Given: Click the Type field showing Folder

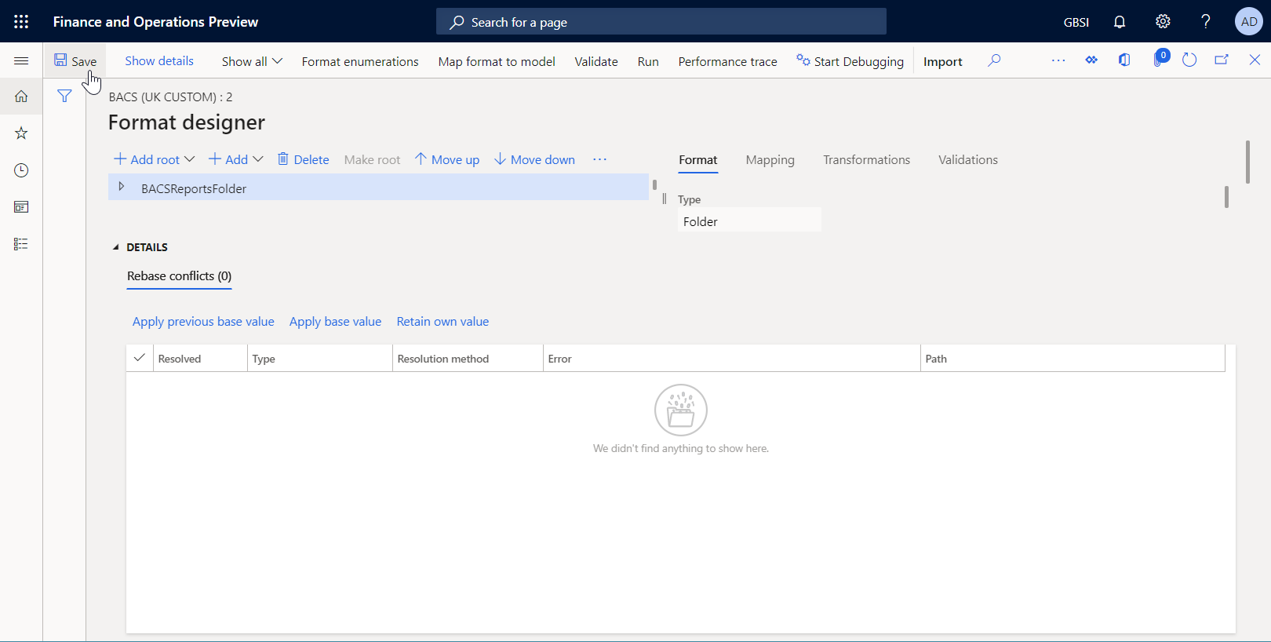Looking at the screenshot, I should tap(749, 220).
